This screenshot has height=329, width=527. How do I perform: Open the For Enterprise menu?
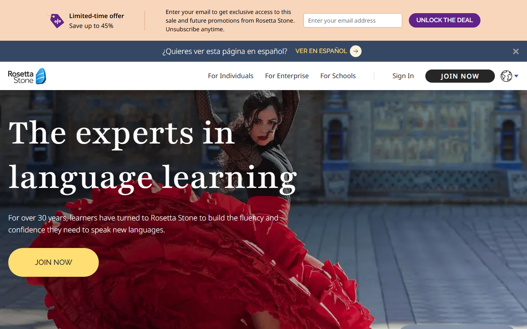point(287,76)
